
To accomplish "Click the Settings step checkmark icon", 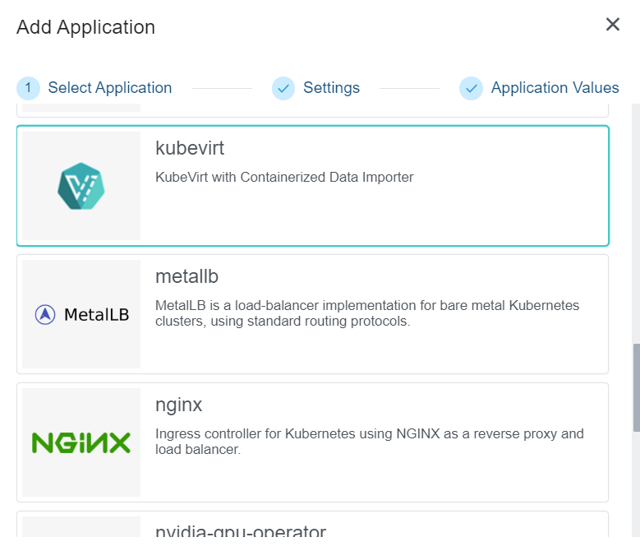I will click(283, 88).
